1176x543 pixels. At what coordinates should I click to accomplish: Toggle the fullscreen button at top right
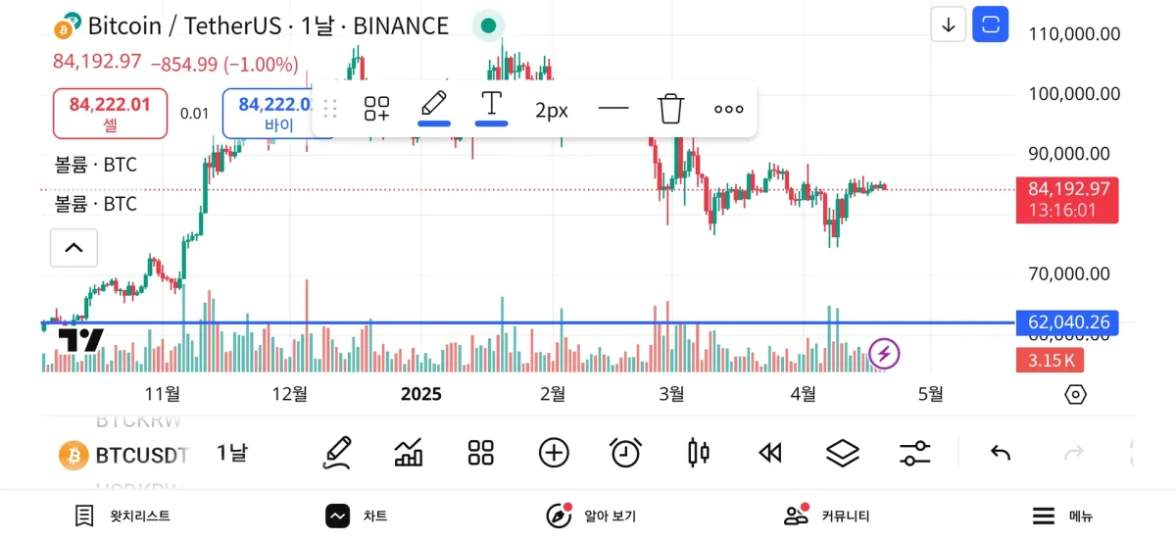[x=990, y=25]
